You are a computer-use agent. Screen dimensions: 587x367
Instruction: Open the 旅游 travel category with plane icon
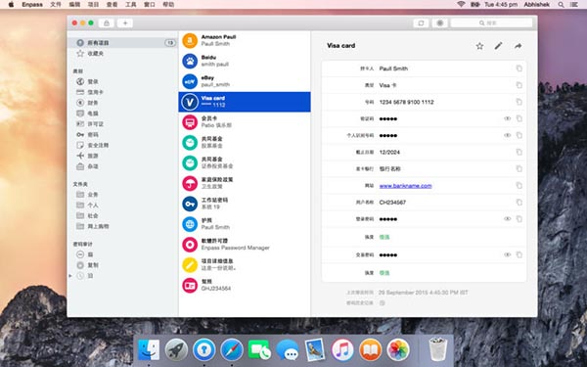pyautogui.click(x=87, y=156)
